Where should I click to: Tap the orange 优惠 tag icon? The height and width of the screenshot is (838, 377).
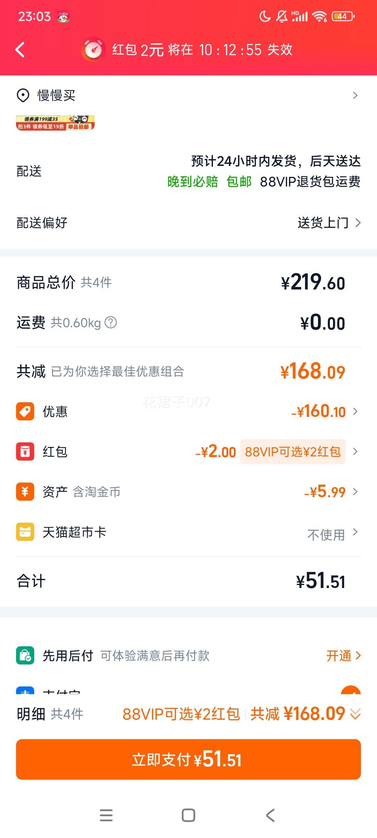pyautogui.click(x=25, y=411)
